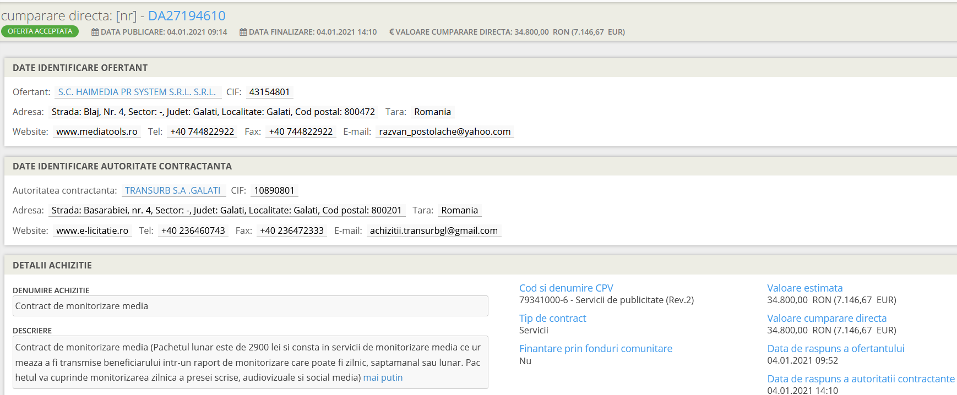This screenshot has height=395, width=957.
Task: Click the DETALII ACHIZITIE section header
Action: pyautogui.click(x=52, y=265)
